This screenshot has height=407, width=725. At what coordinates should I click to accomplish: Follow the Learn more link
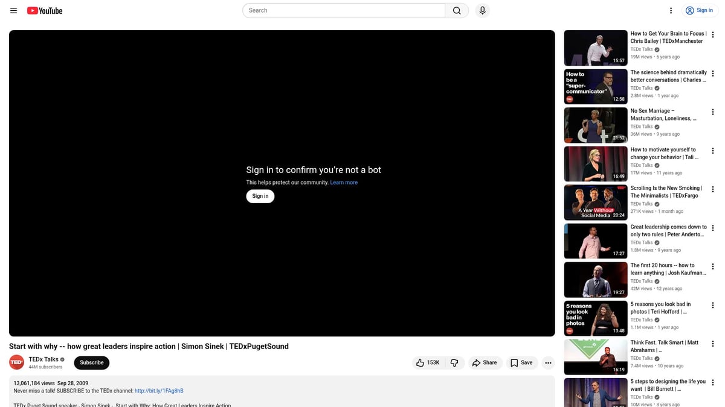(344, 183)
